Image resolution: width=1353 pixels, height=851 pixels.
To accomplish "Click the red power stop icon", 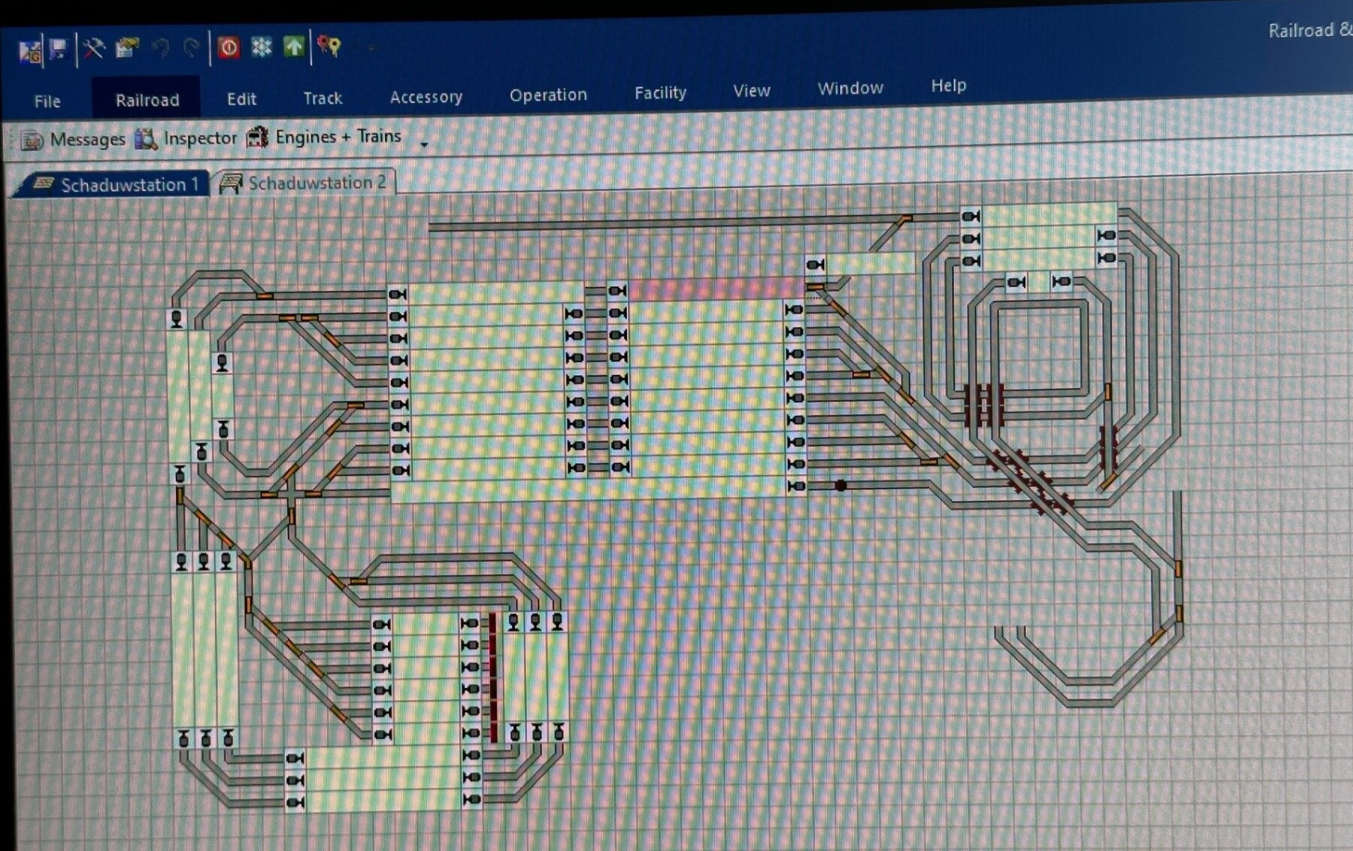I will [x=229, y=47].
